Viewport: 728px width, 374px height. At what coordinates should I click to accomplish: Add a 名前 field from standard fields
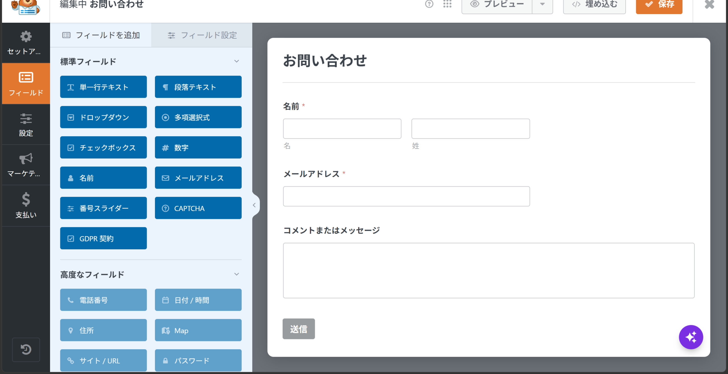coord(104,178)
